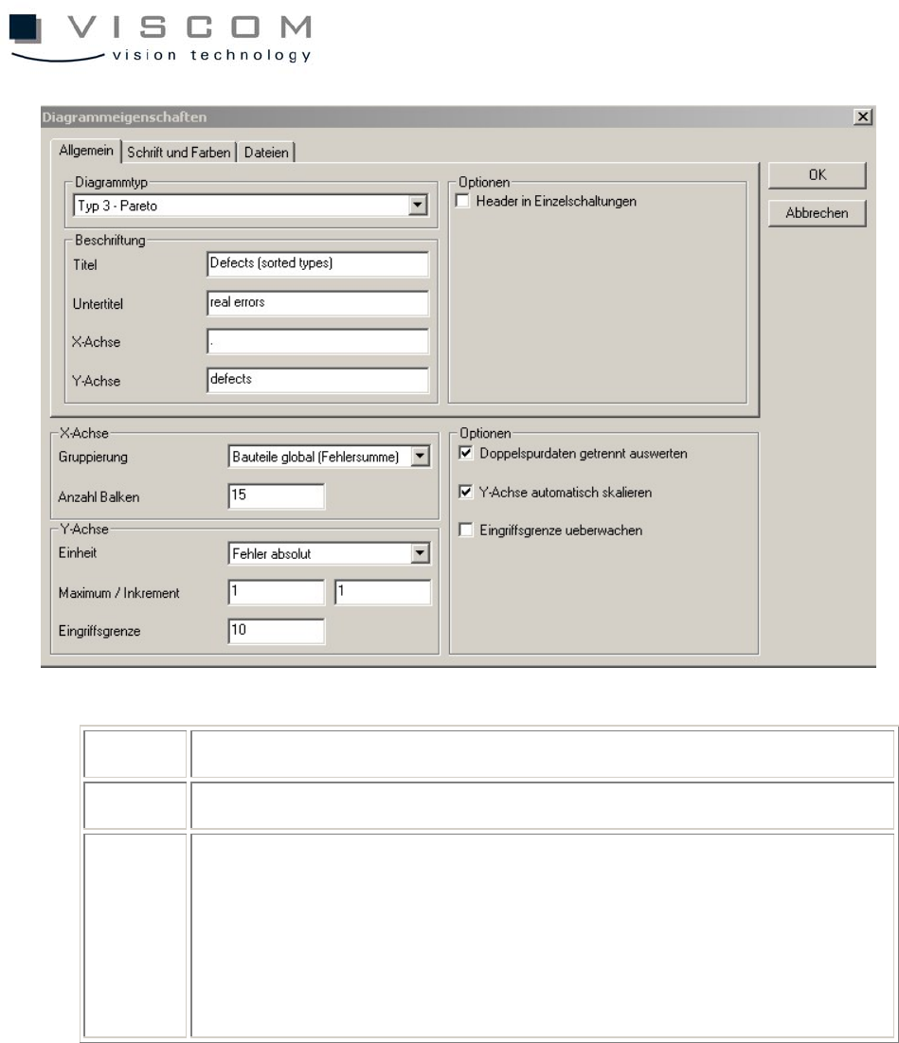899x1043 pixels.
Task: Close the Diagrammeigenschaften dialog
Action: click(862, 117)
